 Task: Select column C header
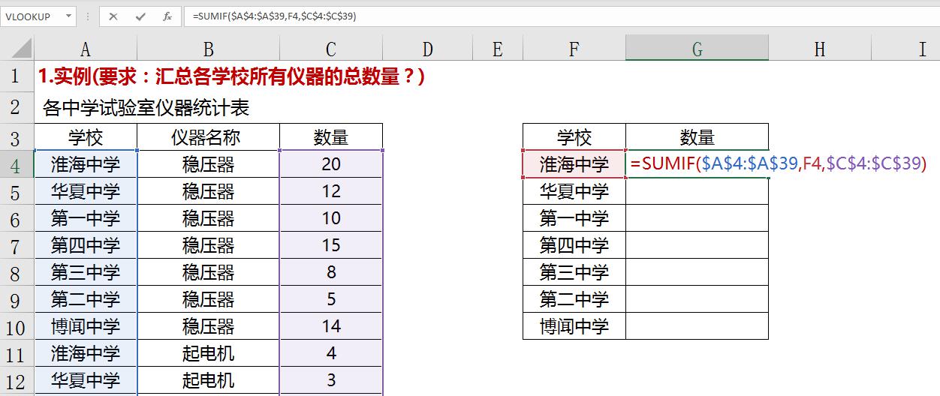point(331,49)
